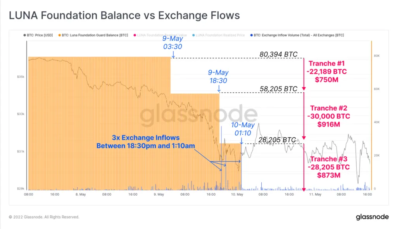Click the 10-May 01:10 annotation arrow
This screenshot has width=397, height=229.
(x=242, y=141)
